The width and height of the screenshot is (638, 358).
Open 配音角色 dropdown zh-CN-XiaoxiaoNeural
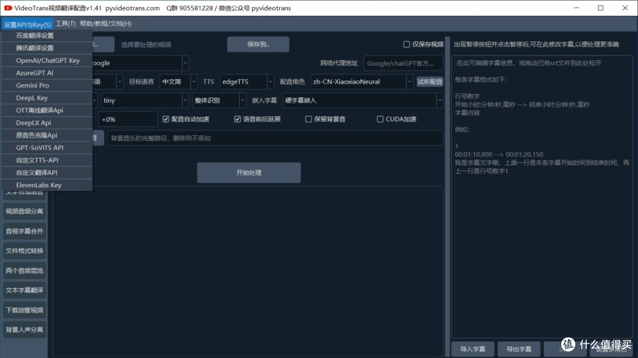point(362,82)
